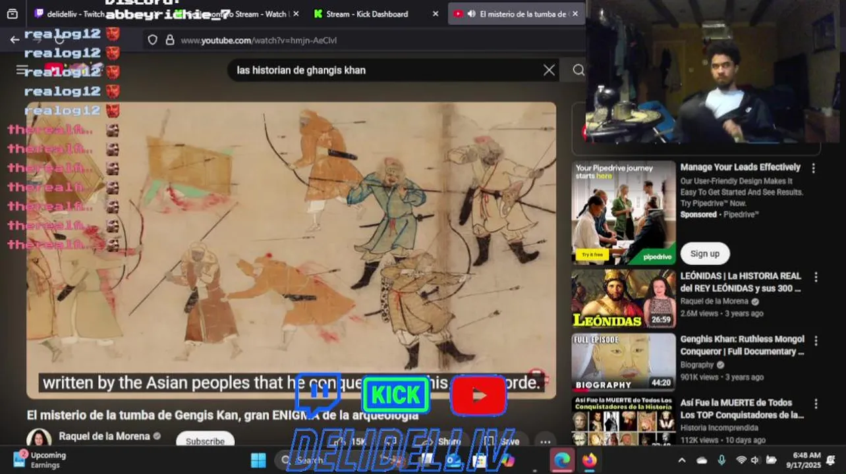Open the OneDrive cloud tray icon

coord(702,460)
